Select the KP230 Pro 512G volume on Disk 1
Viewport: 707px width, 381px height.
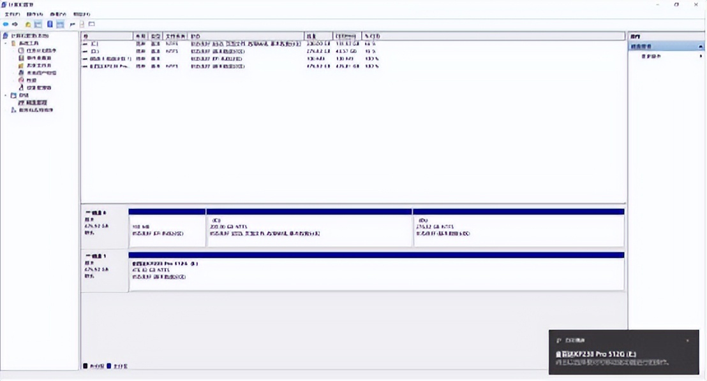pos(376,274)
